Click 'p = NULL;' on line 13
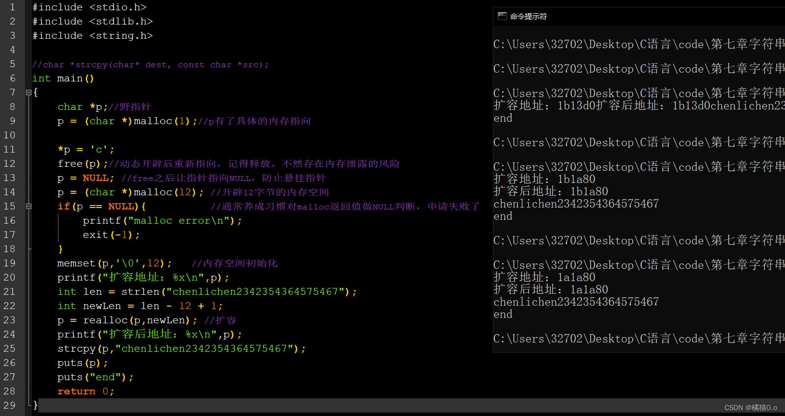Screen dimensions: 785x416 click(86, 178)
